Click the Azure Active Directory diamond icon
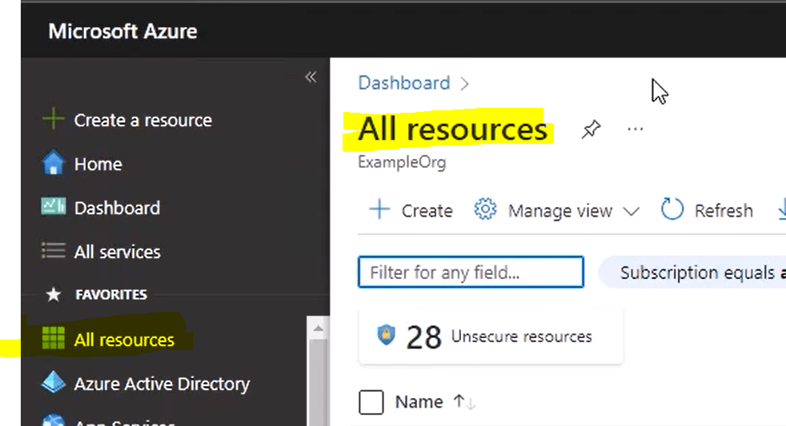Image resolution: width=786 pixels, height=426 pixels. [53, 383]
